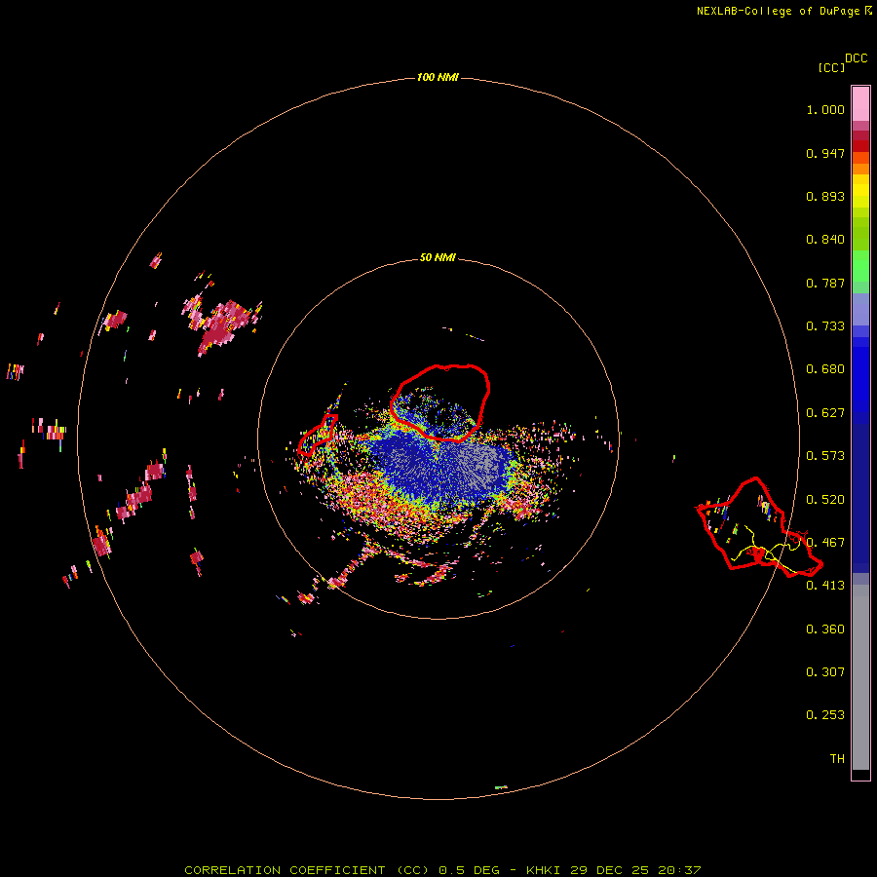
Task: Click the 0.947 scale value
Action: tap(825, 153)
